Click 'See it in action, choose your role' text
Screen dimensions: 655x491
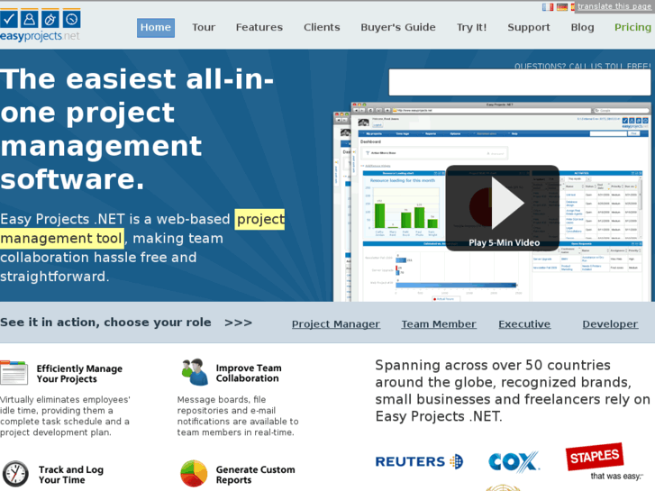pyautogui.click(x=105, y=323)
